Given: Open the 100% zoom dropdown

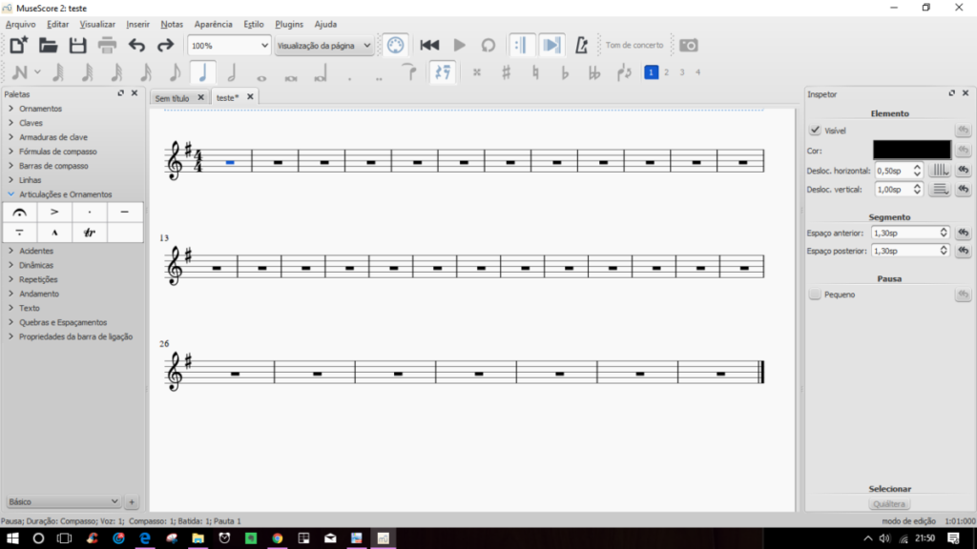Looking at the screenshot, I should 229,45.
